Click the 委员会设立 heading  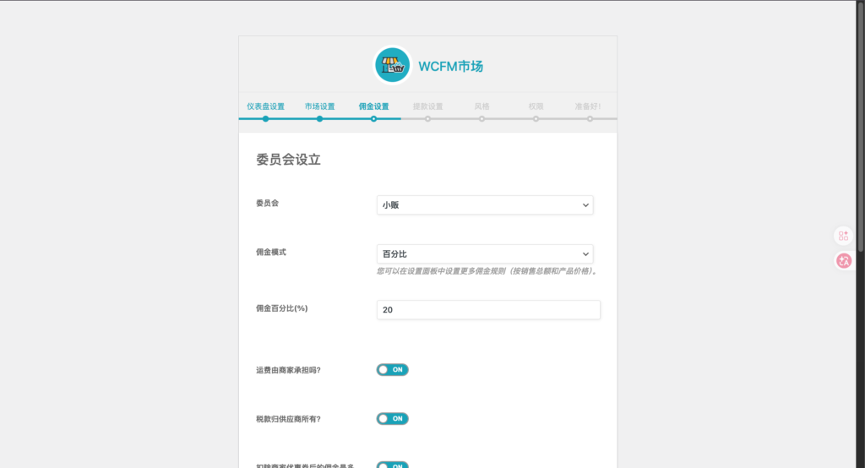(288, 160)
